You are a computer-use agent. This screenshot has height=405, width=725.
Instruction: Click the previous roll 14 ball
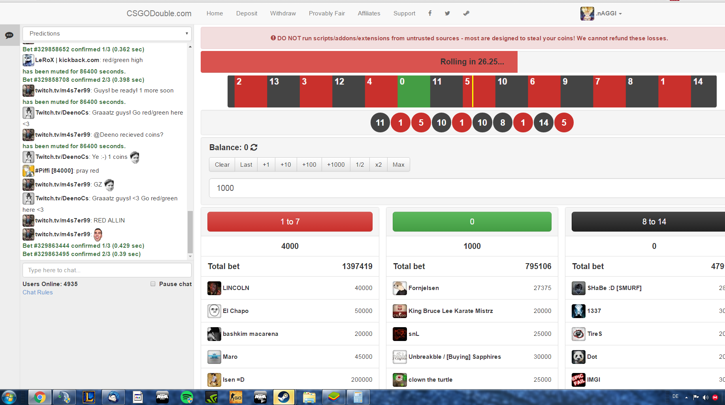coord(544,122)
